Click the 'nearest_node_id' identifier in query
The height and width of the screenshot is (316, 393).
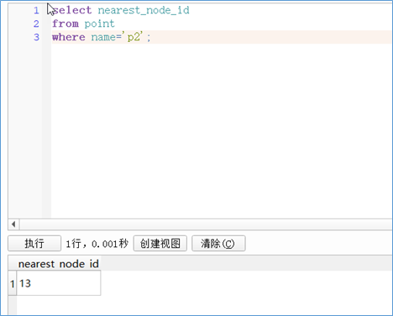(x=144, y=10)
